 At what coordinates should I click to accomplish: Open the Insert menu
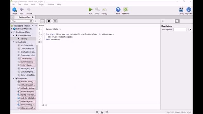pyautogui.click(x=33, y=4)
